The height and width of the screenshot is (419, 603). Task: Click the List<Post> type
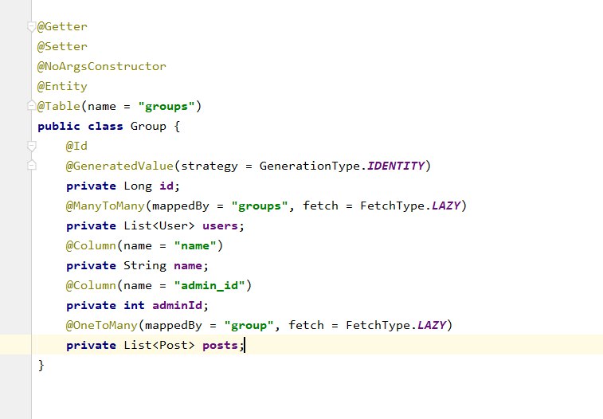159,345
